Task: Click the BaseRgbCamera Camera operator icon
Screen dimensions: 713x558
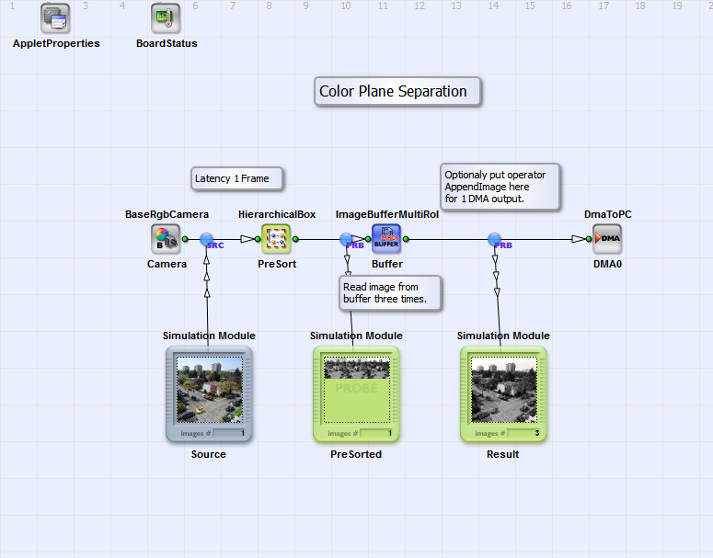Action: tap(166, 239)
